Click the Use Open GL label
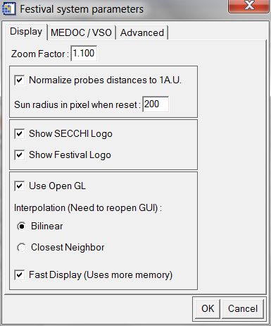271x326 pixels. (x=57, y=186)
